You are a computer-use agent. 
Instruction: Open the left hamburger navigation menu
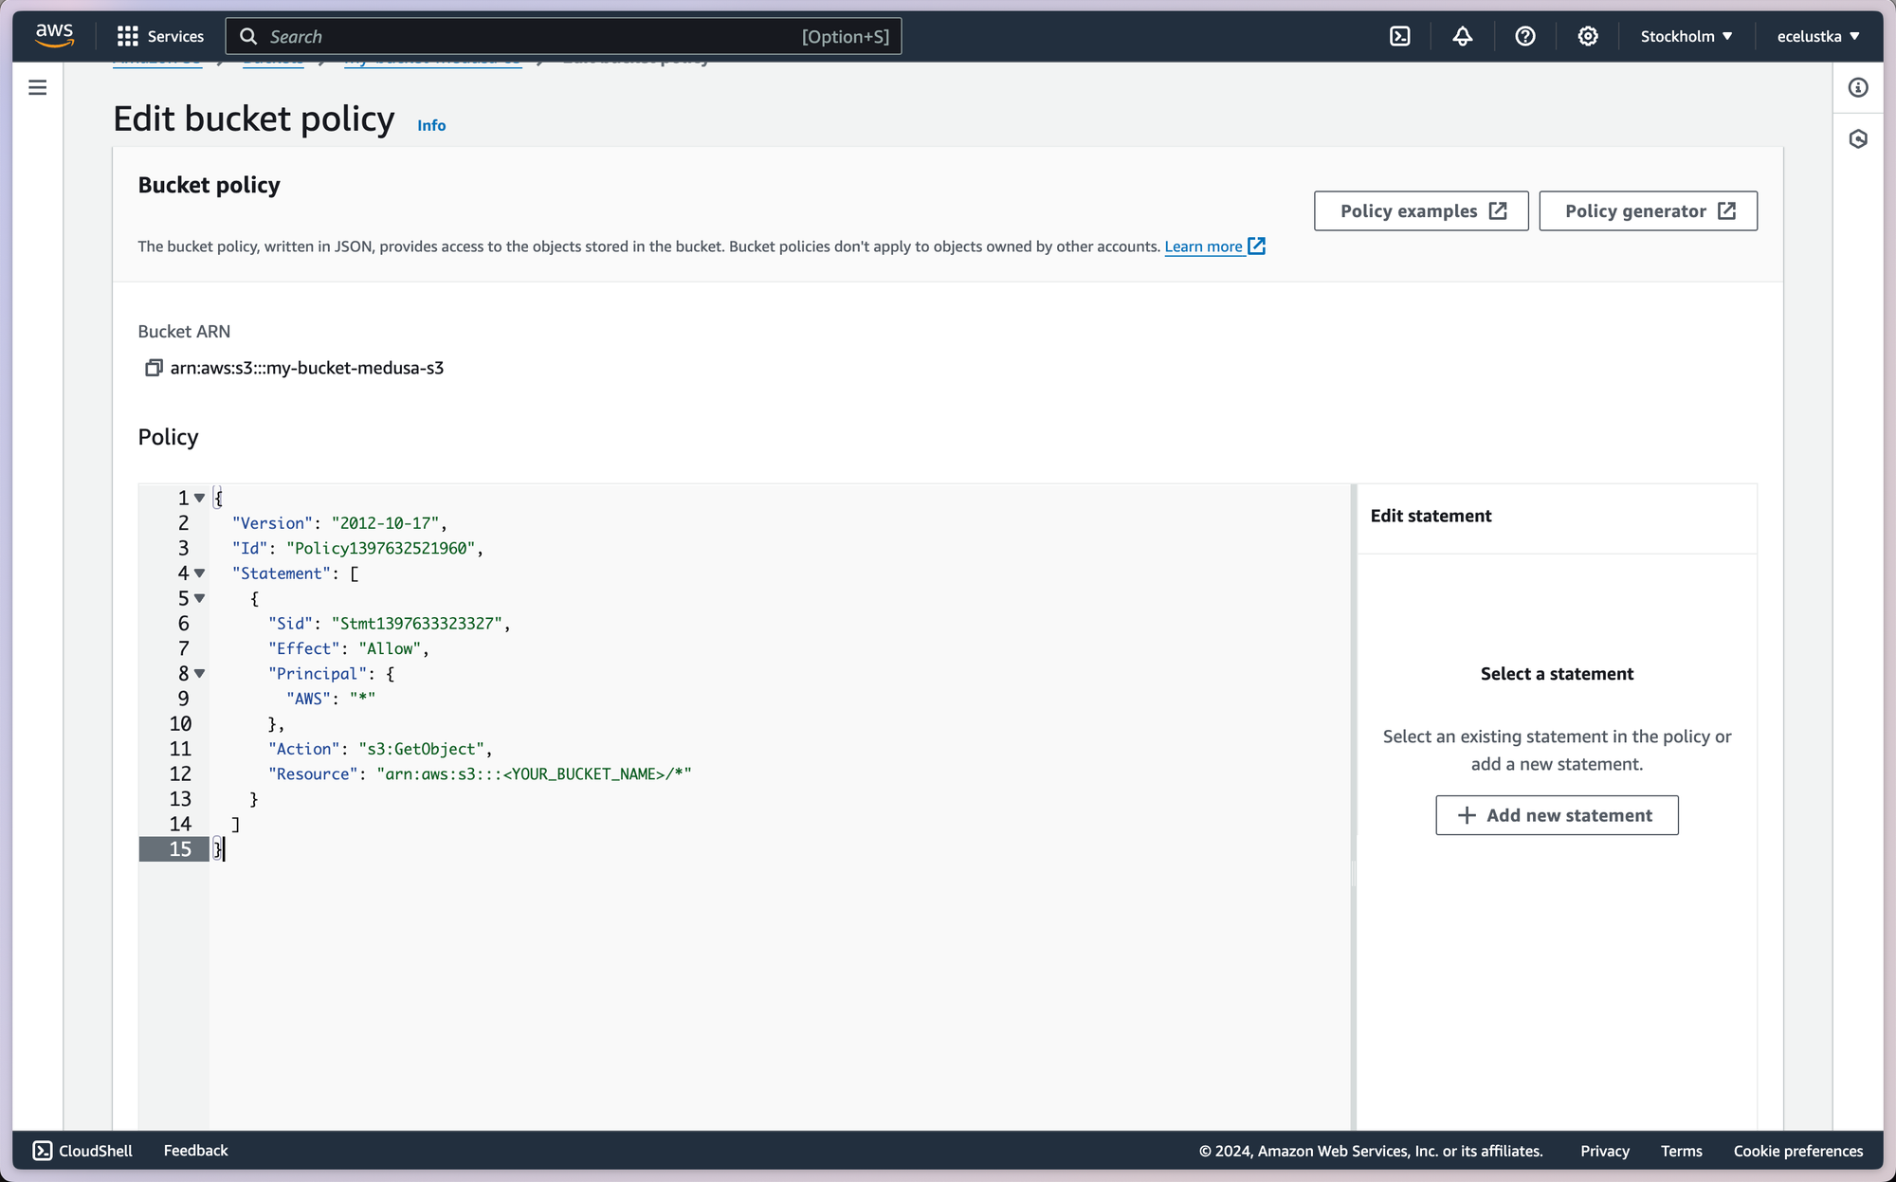point(38,88)
